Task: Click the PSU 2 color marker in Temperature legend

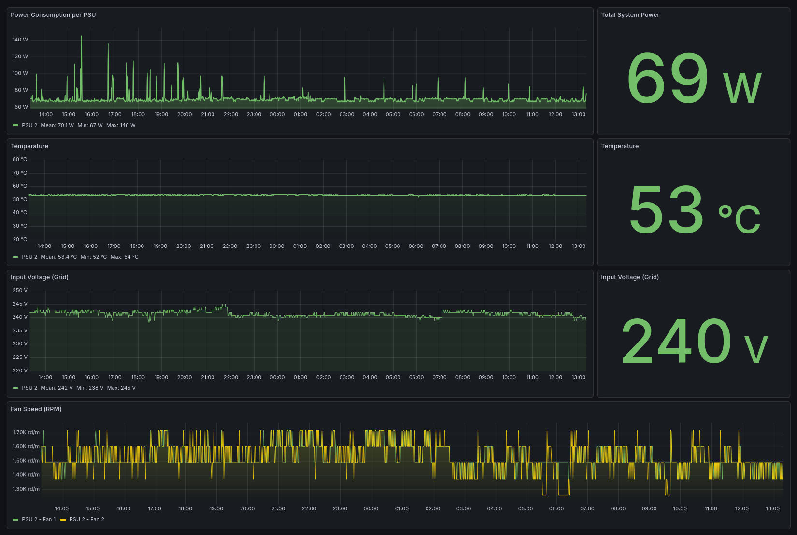Action: 15,257
